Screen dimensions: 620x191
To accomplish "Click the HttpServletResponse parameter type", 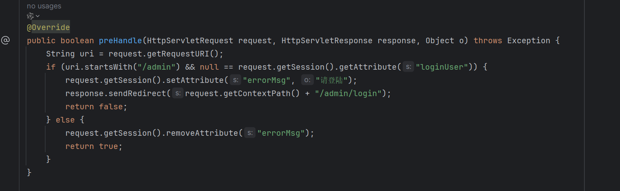I will click(x=327, y=40).
